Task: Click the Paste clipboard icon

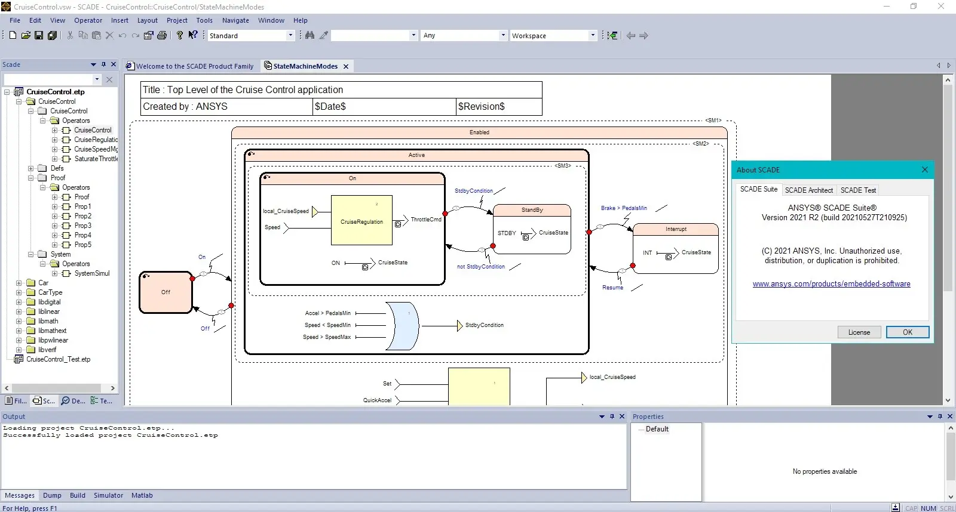Action: pyautogui.click(x=96, y=35)
